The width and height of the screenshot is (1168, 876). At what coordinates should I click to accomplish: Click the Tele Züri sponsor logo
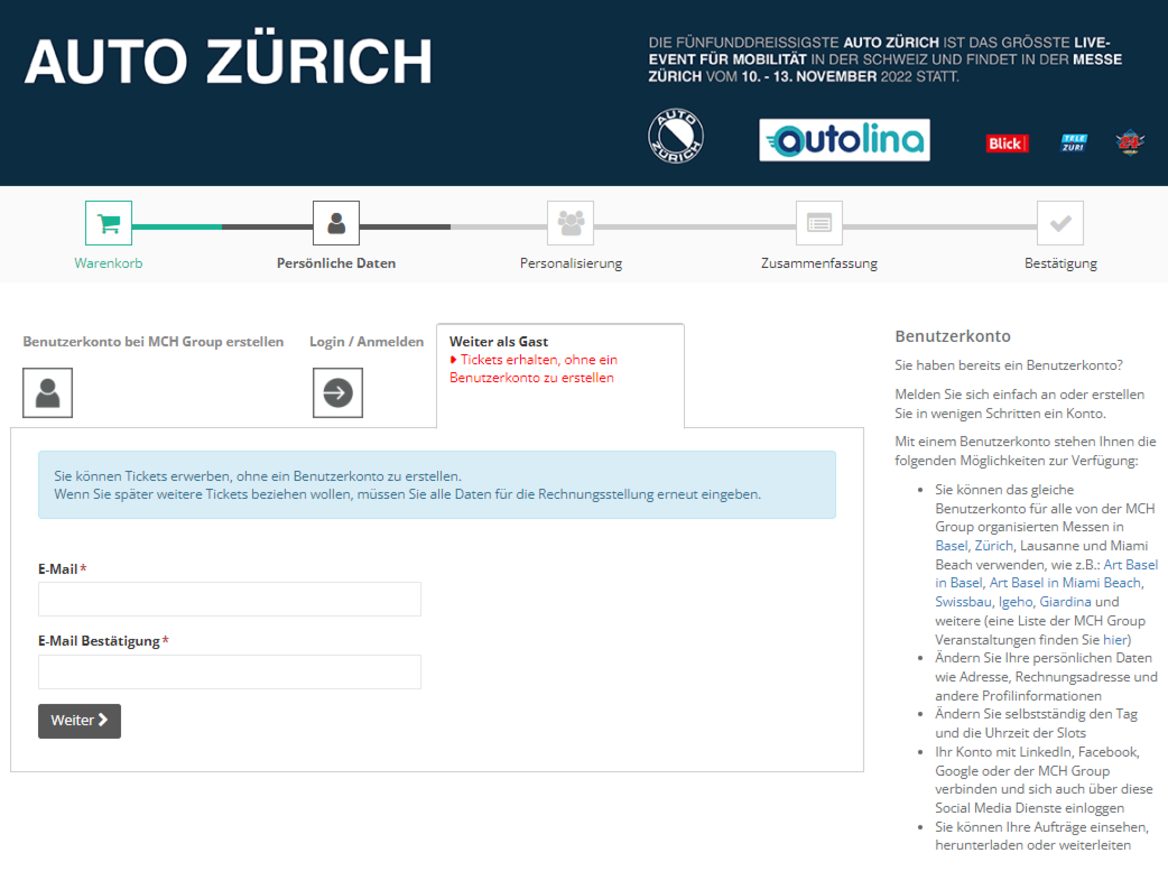[x=1074, y=143]
